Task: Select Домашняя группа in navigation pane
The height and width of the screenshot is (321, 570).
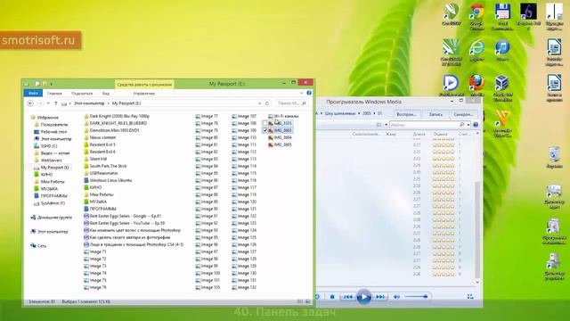Action: (54, 218)
